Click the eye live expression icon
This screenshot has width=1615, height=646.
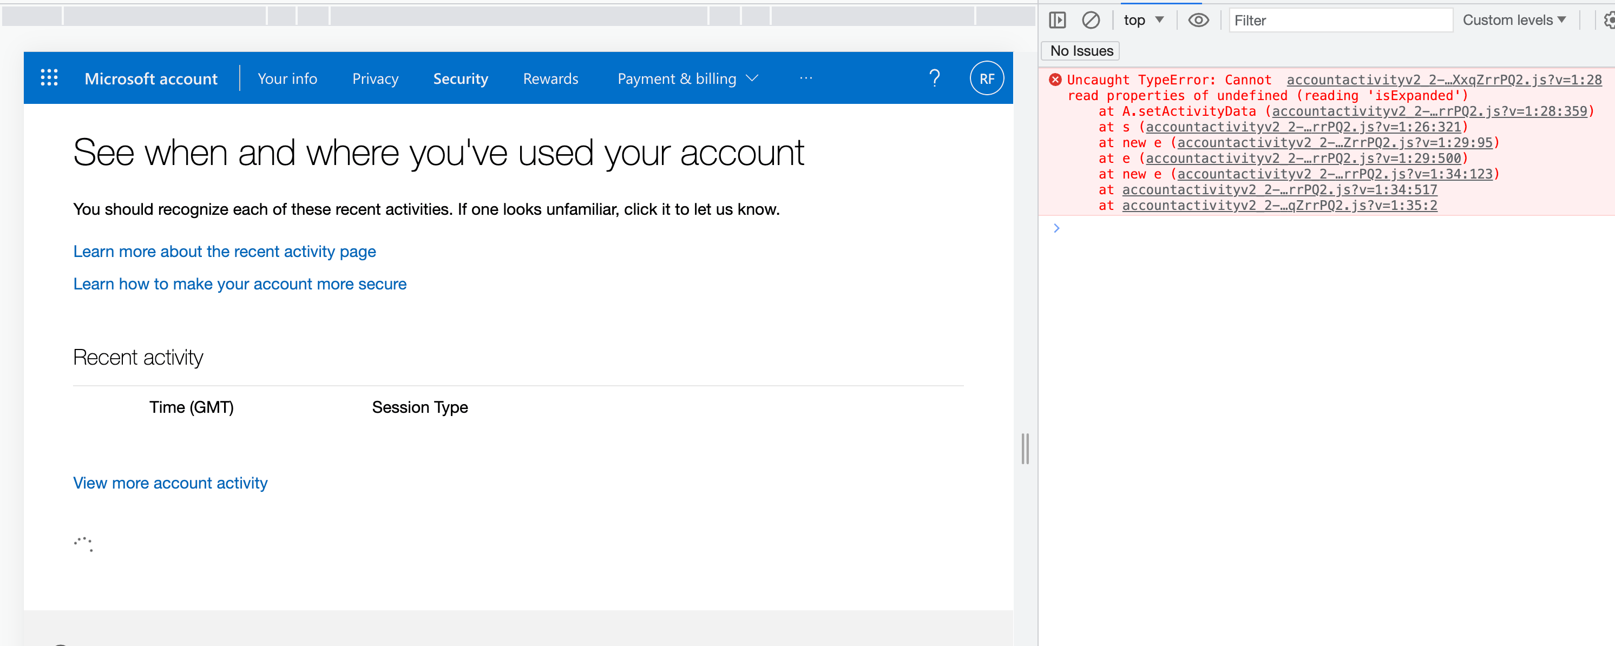1198,20
